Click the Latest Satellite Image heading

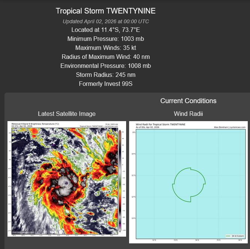(67, 114)
